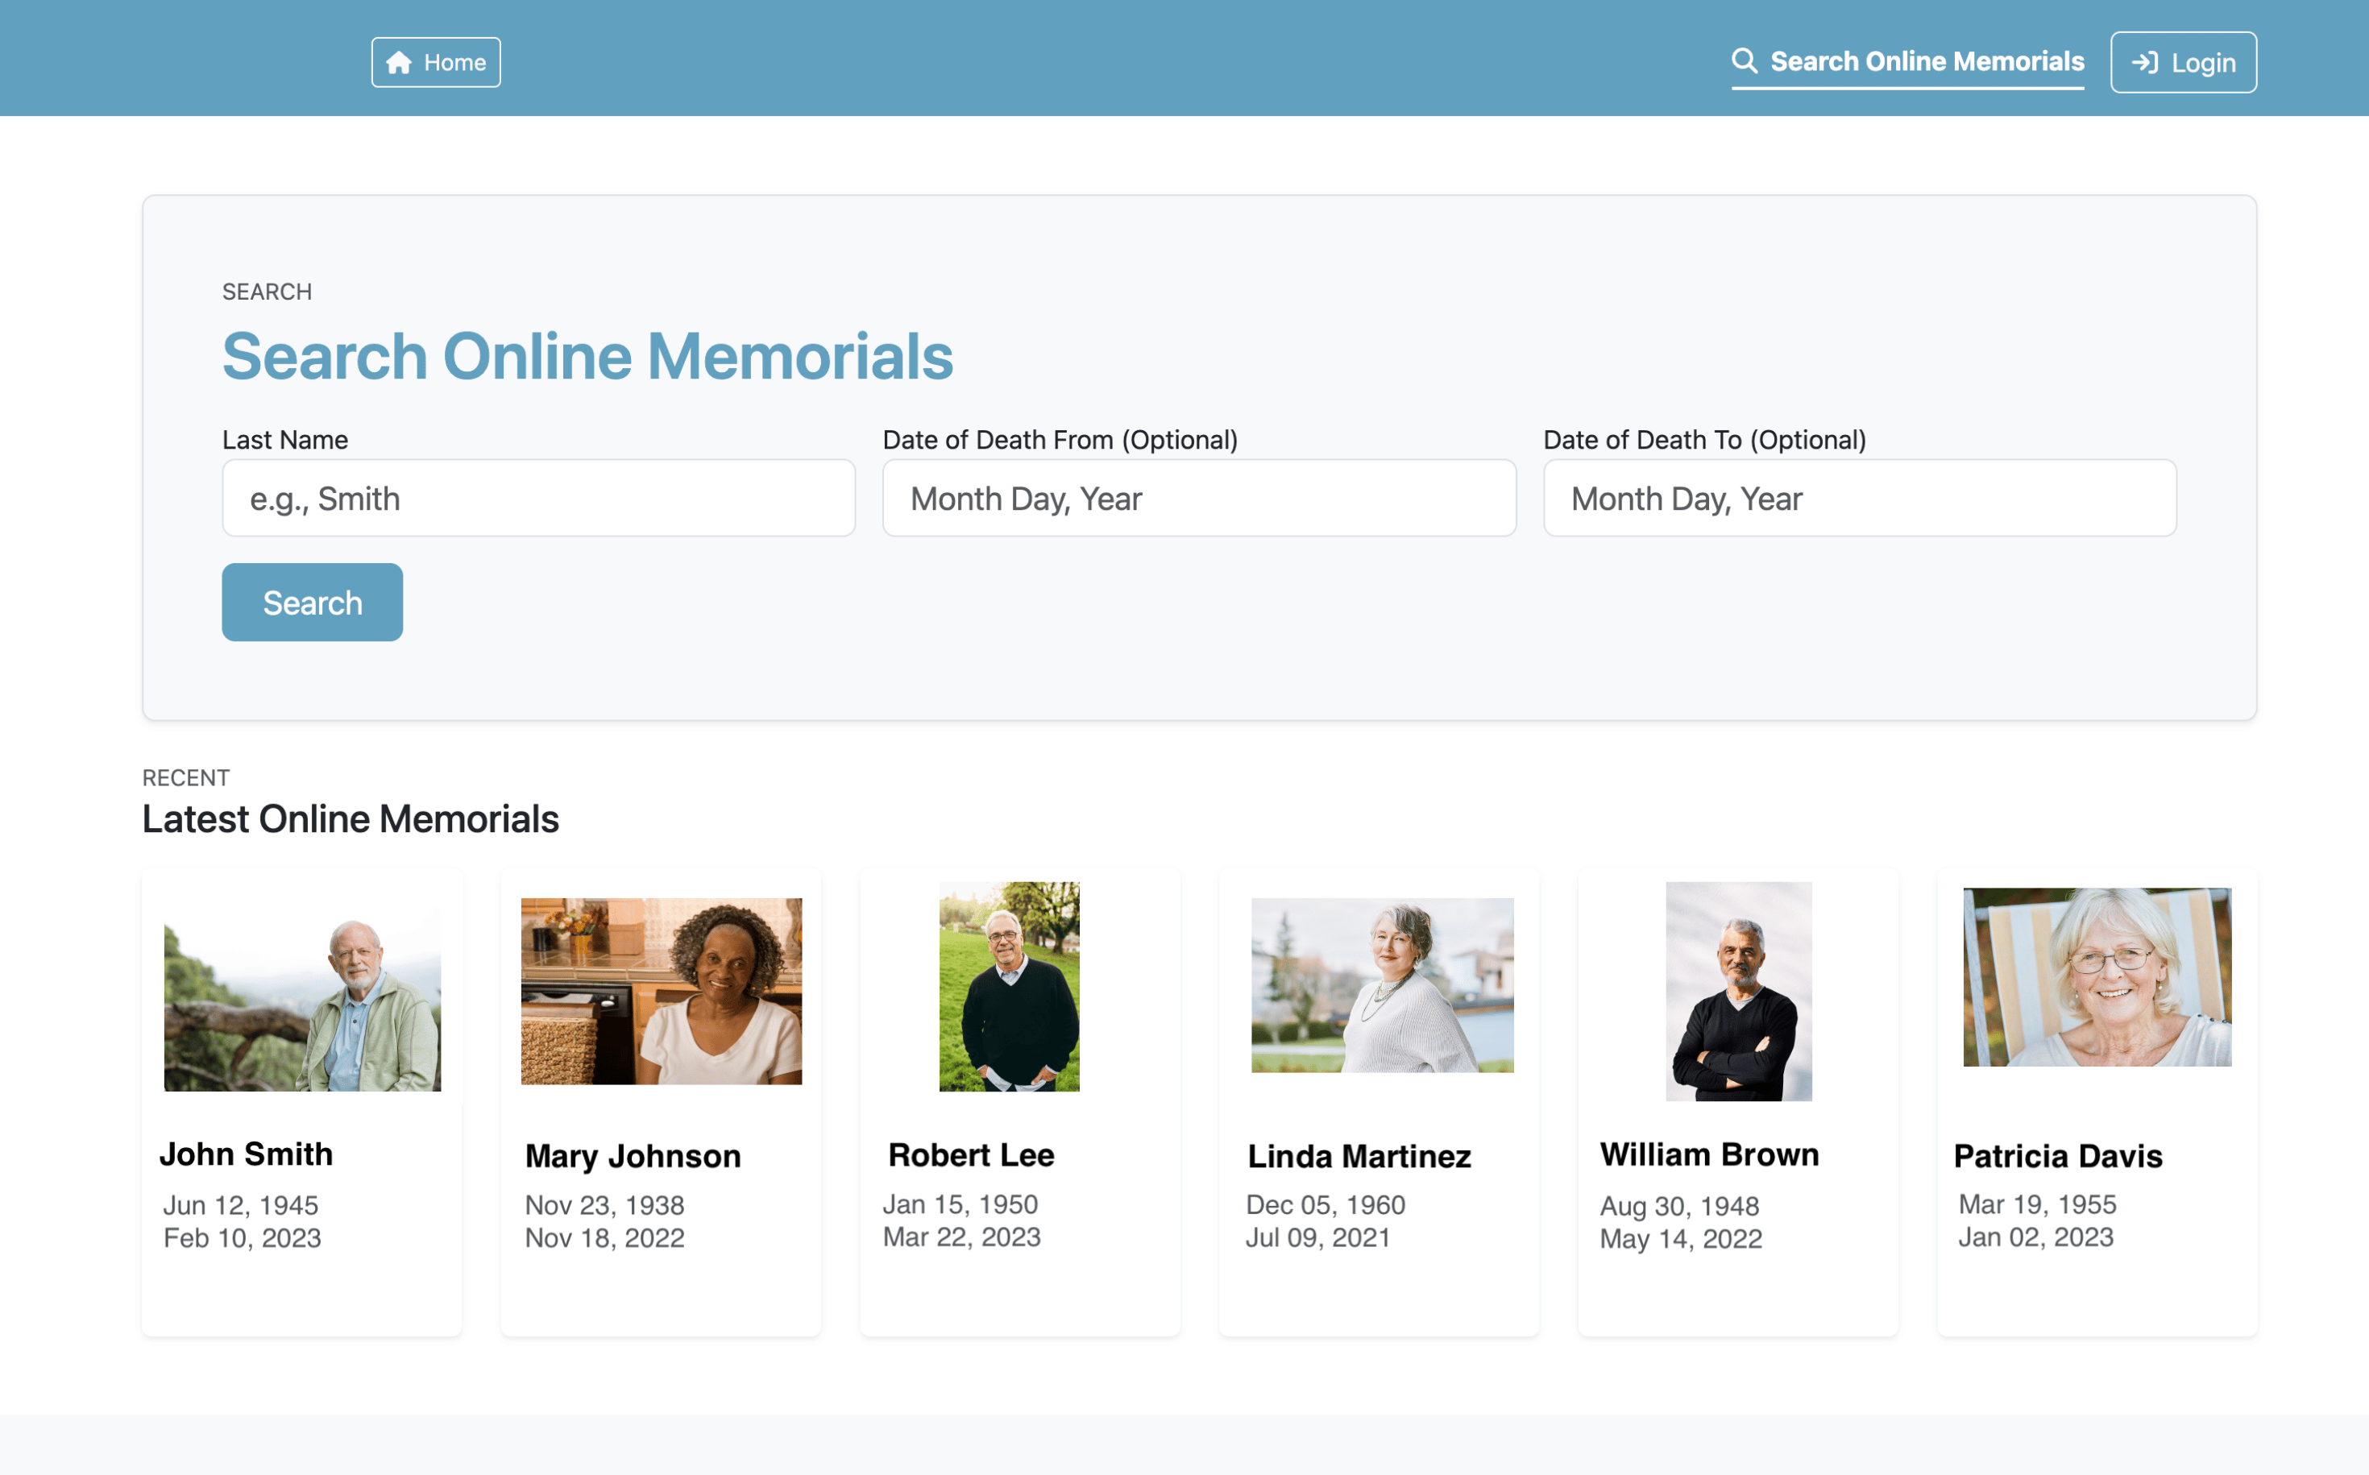Click the Date of Death From field
The width and height of the screenshot is (2369, 1475).
pyautogui.click(x=1198, y=498)
